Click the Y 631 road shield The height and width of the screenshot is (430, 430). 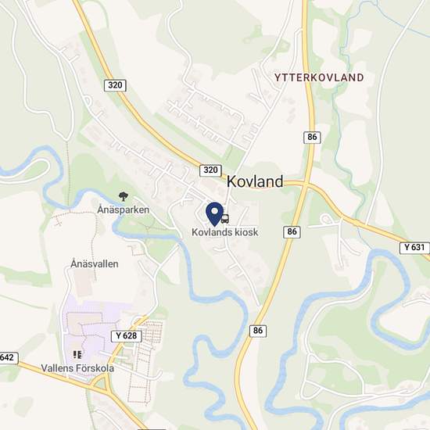coord(414,248)
